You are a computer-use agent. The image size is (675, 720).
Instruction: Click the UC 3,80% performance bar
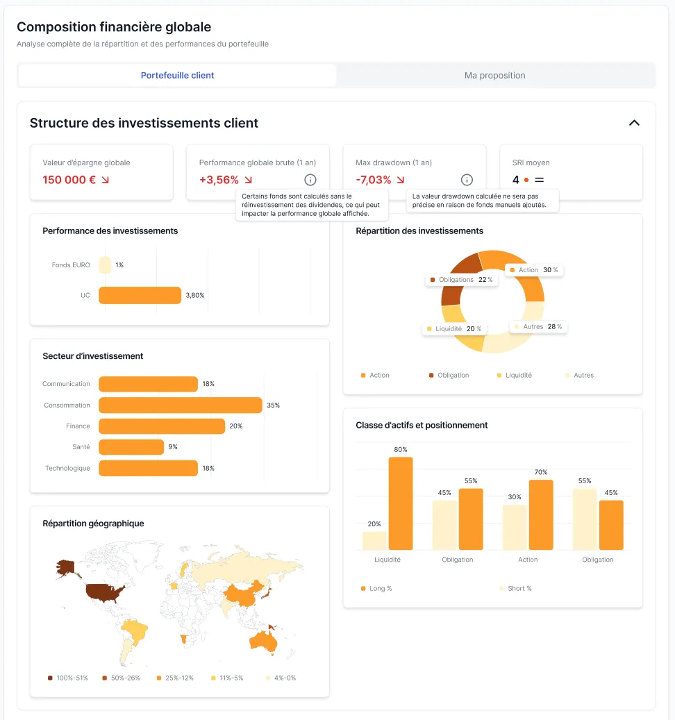point(140,295)
